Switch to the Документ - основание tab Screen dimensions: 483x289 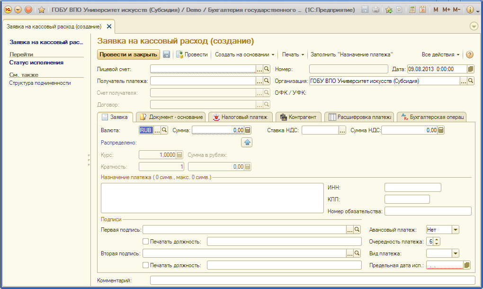tap(171, 117)
